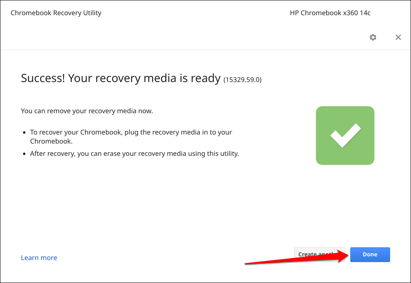Viewport: 411px width, 283px height.
Task: Click the Done button
Action: pyautogui.click(x=370, y=254)
